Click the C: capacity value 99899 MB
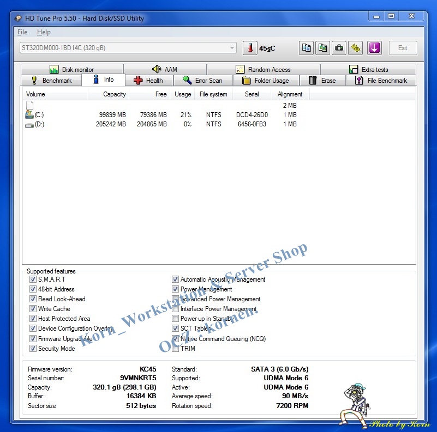Screen dimensions: 437x432 coord(112,115)
